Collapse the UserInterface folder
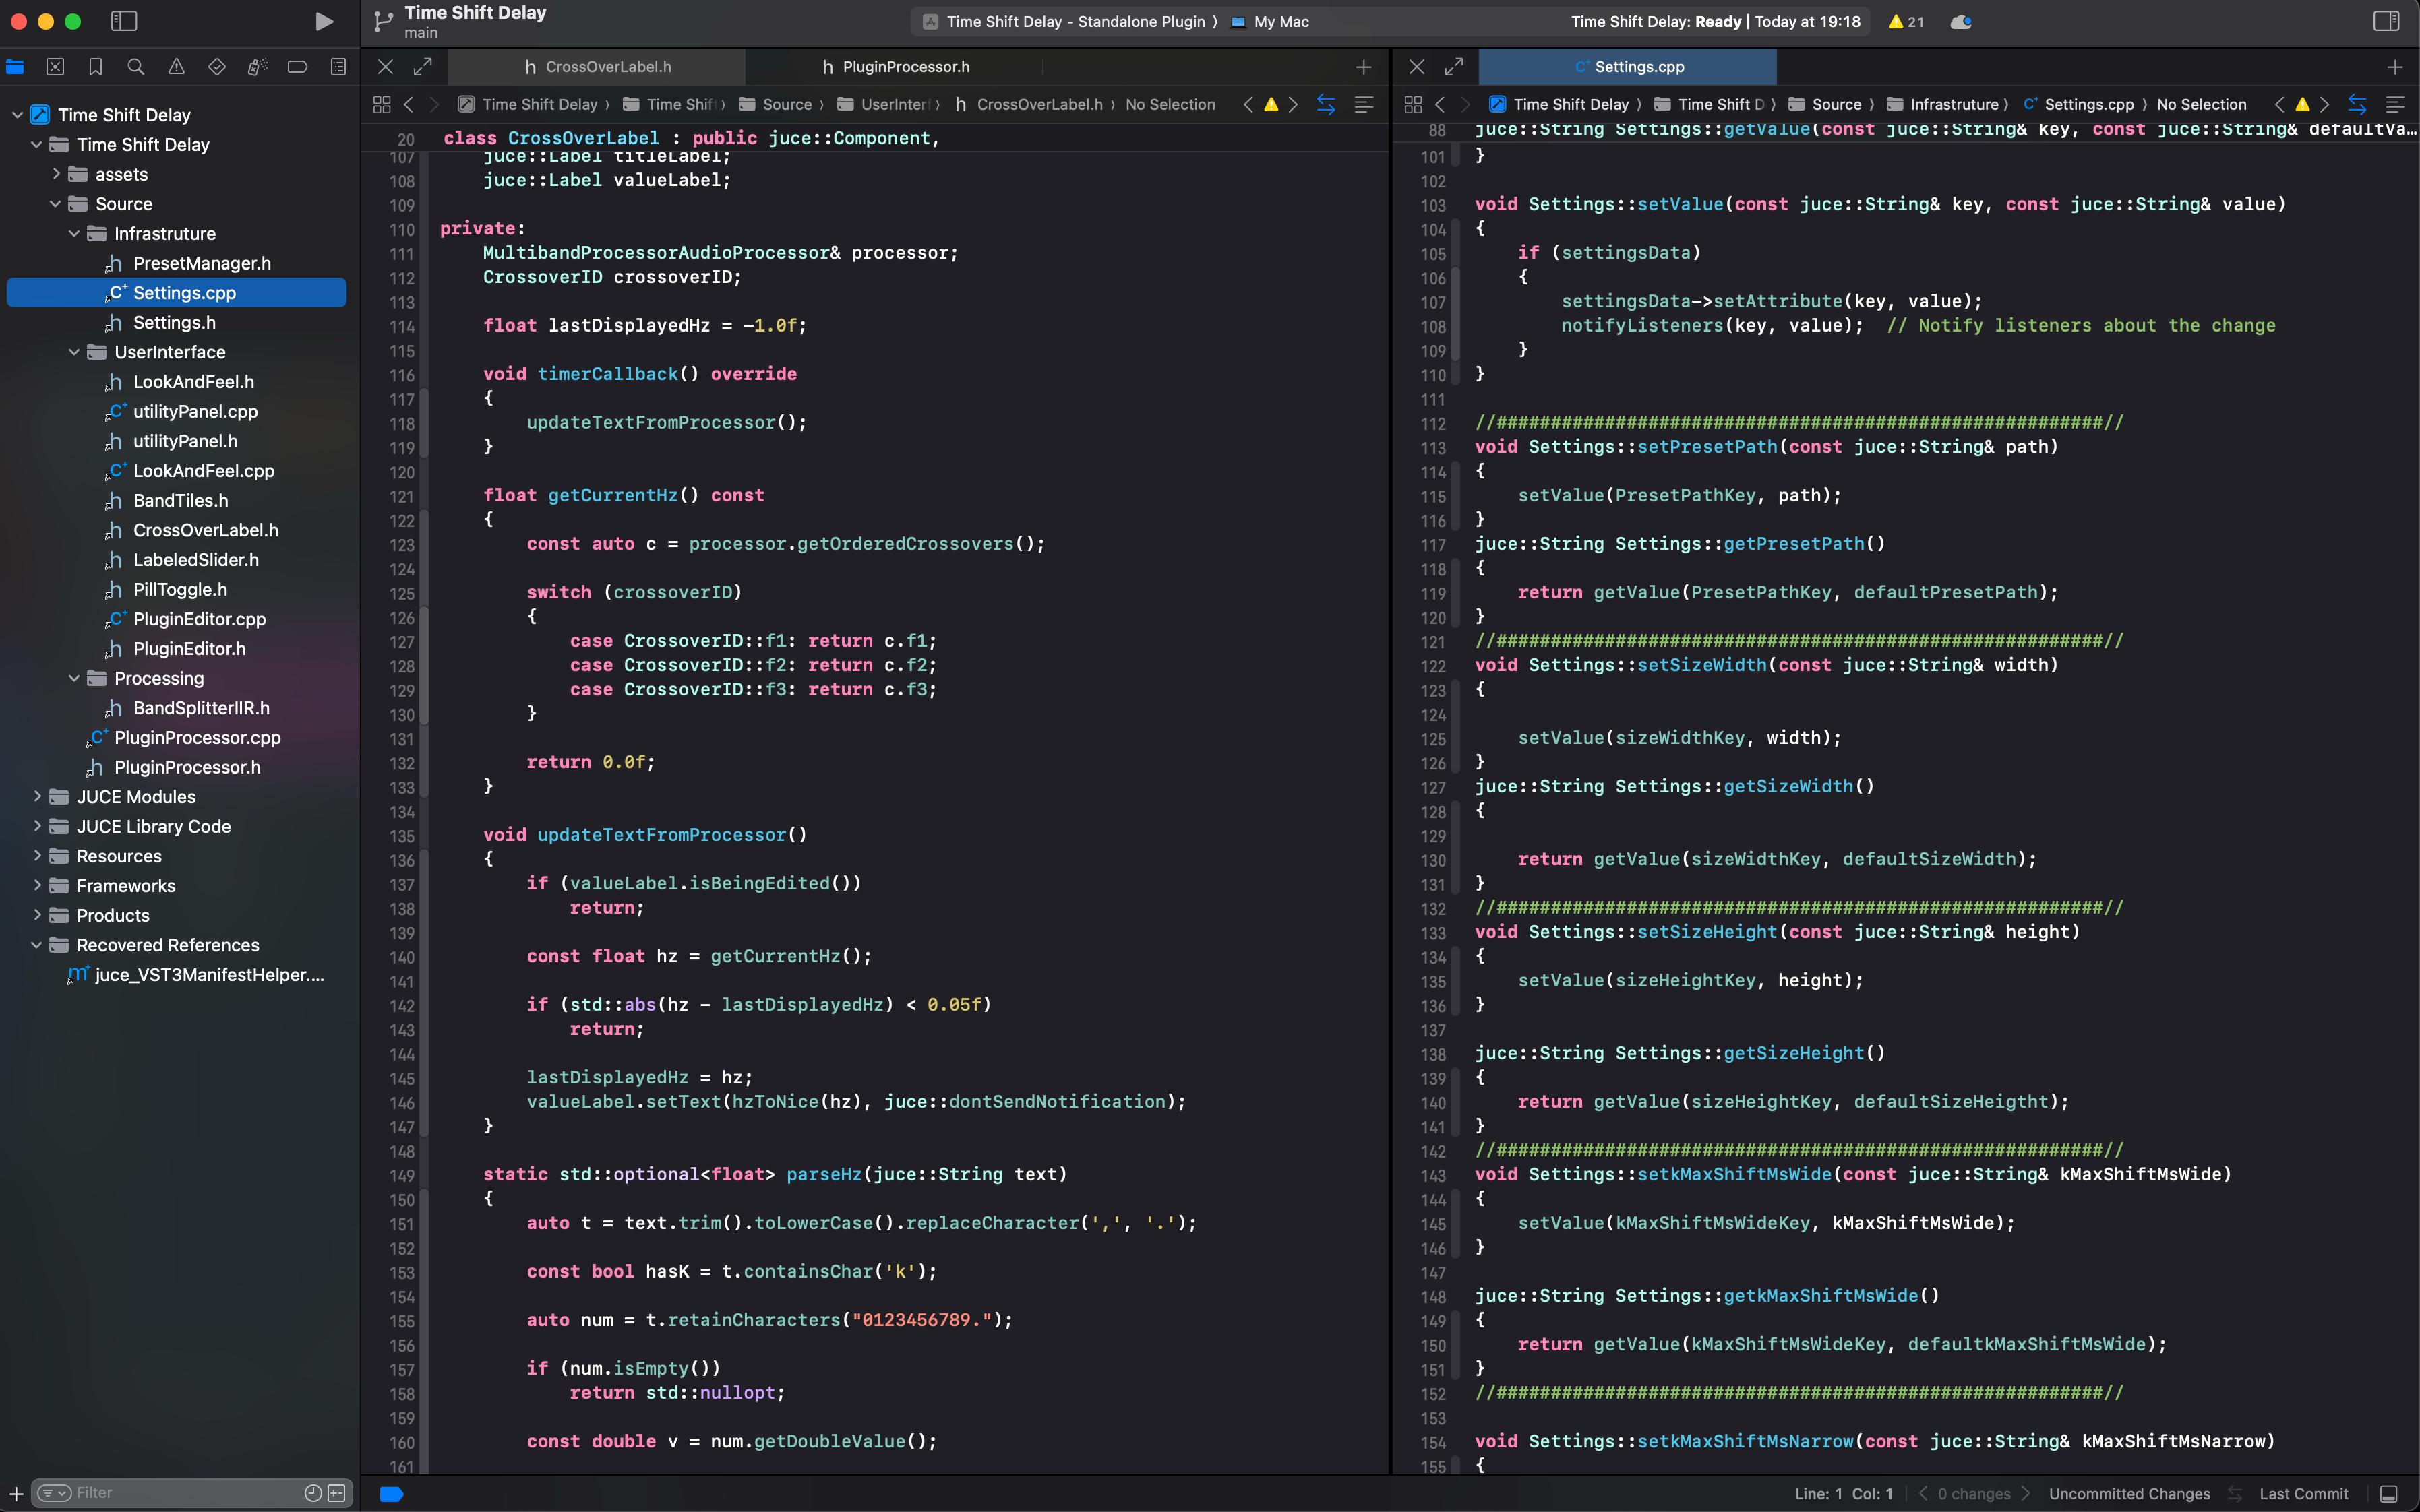The width and height of the screenshot is (2420, 1512). point(74,352)
